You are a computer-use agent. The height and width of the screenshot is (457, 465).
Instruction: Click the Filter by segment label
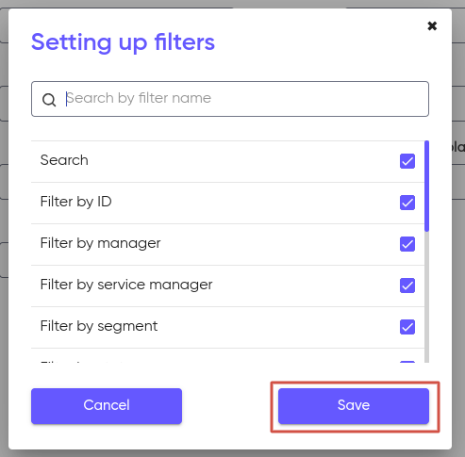point(99,326)
